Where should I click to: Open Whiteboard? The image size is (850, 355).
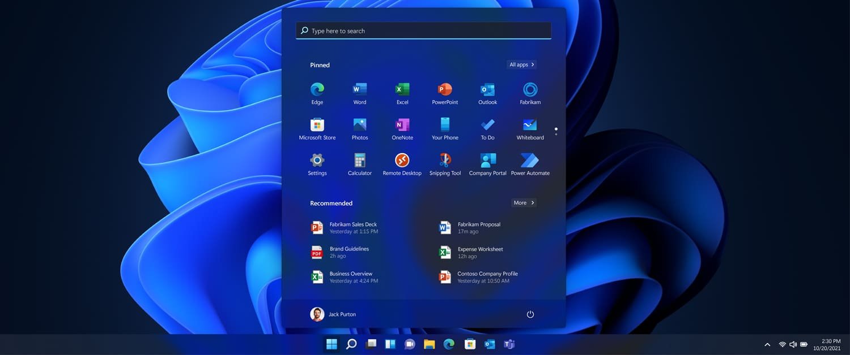point(530,129)
